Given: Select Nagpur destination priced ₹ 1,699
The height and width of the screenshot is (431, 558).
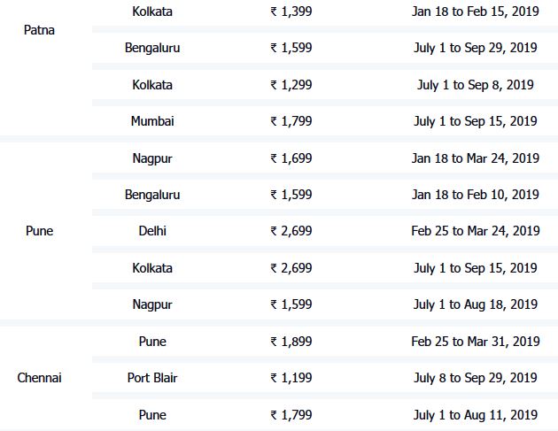Looking at the screenshot, I should (x=152, y=158).
